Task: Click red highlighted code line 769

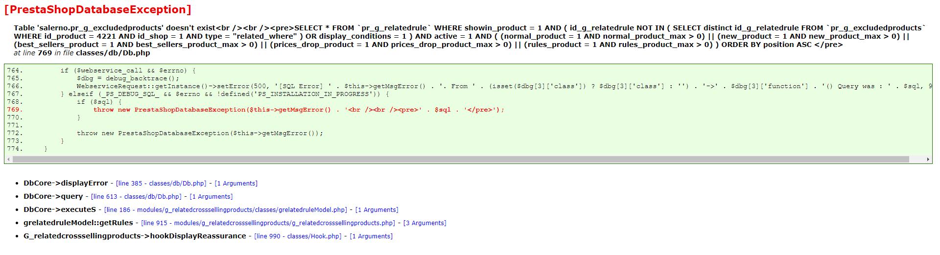Action: tap(299, 110)
